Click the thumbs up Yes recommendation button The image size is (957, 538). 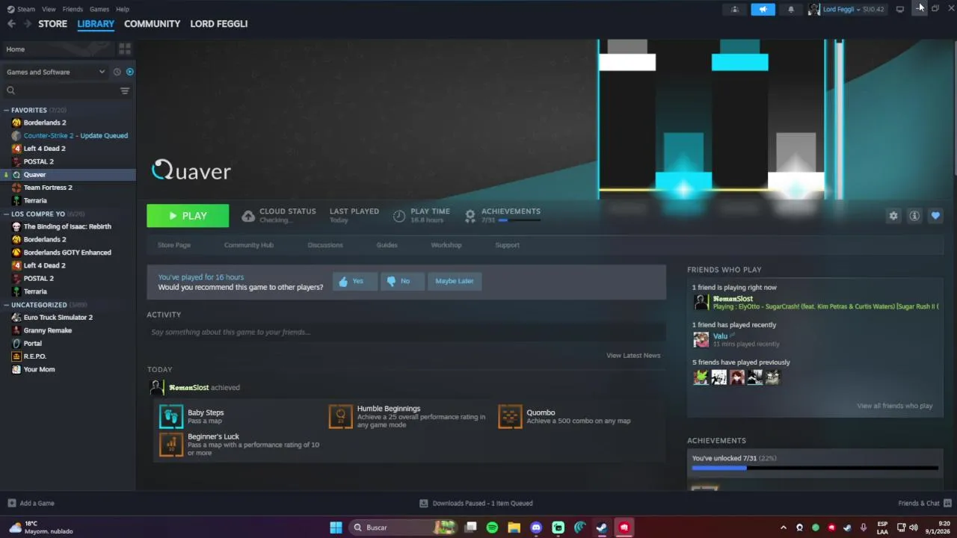[x=354, y=281]
